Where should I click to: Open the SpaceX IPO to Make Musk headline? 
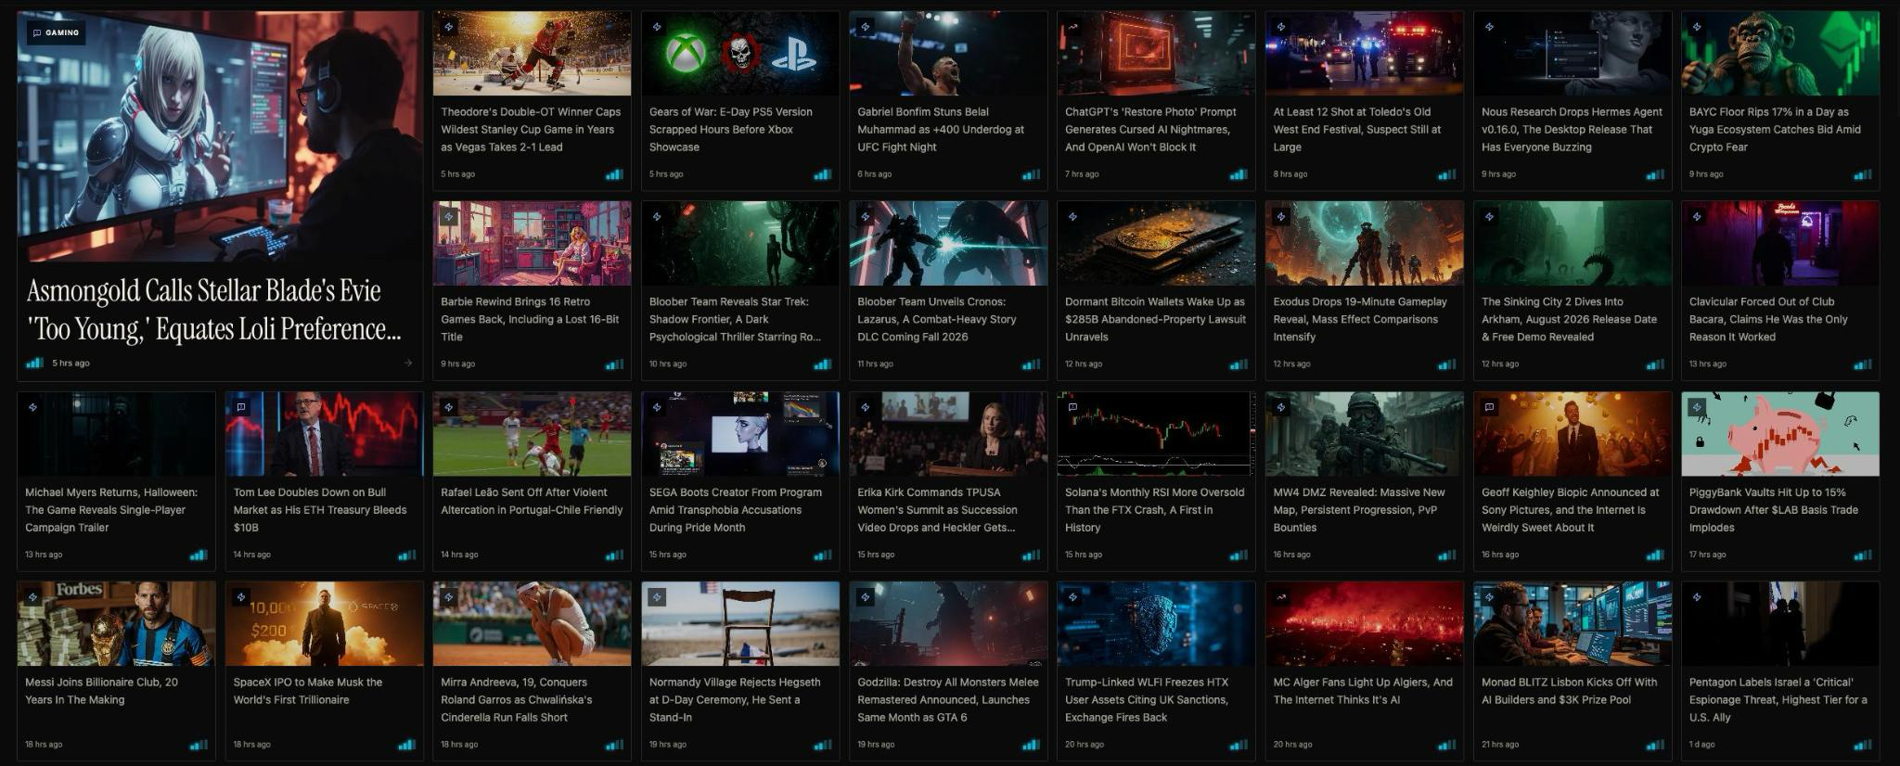tap(308, 691)
